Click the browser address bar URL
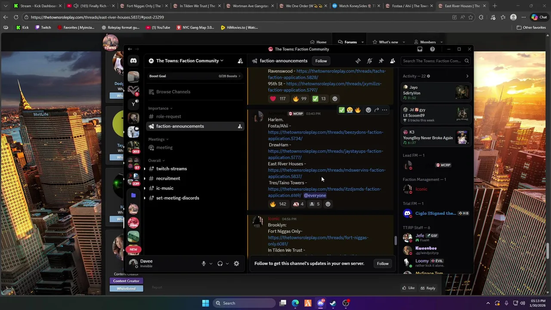This screenshot has height=310, width=551. [97, 17]
